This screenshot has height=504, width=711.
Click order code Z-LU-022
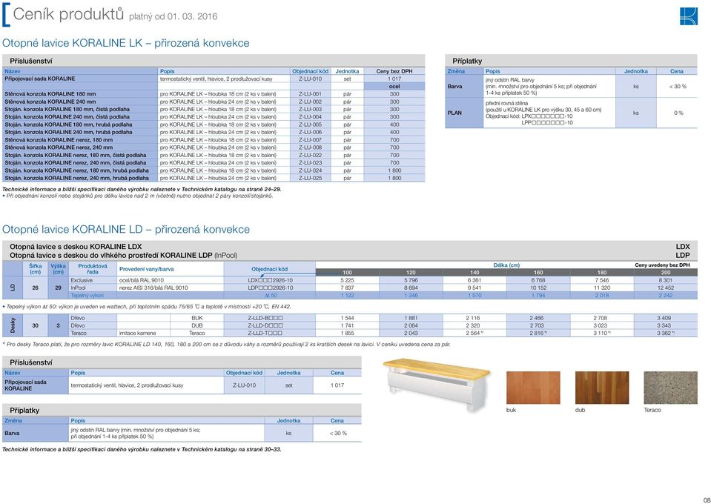pyautogui.click(x=310, y=155)
